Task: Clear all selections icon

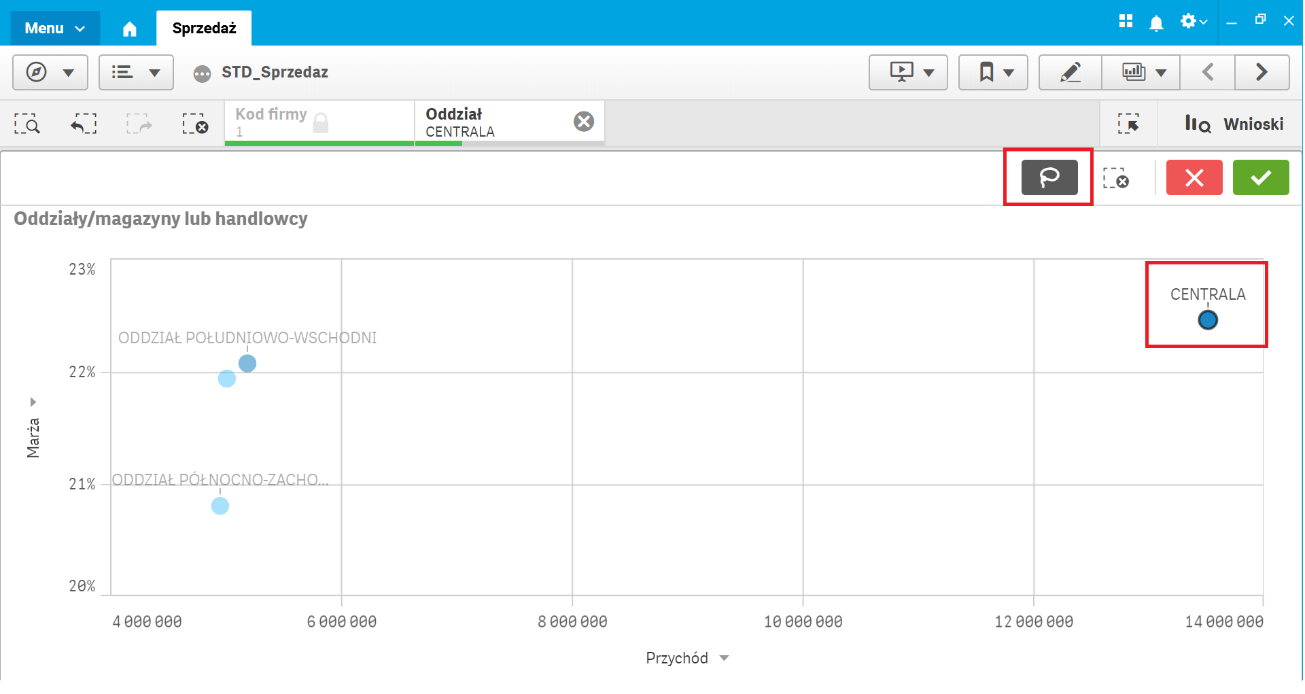Action: point(195,124)
